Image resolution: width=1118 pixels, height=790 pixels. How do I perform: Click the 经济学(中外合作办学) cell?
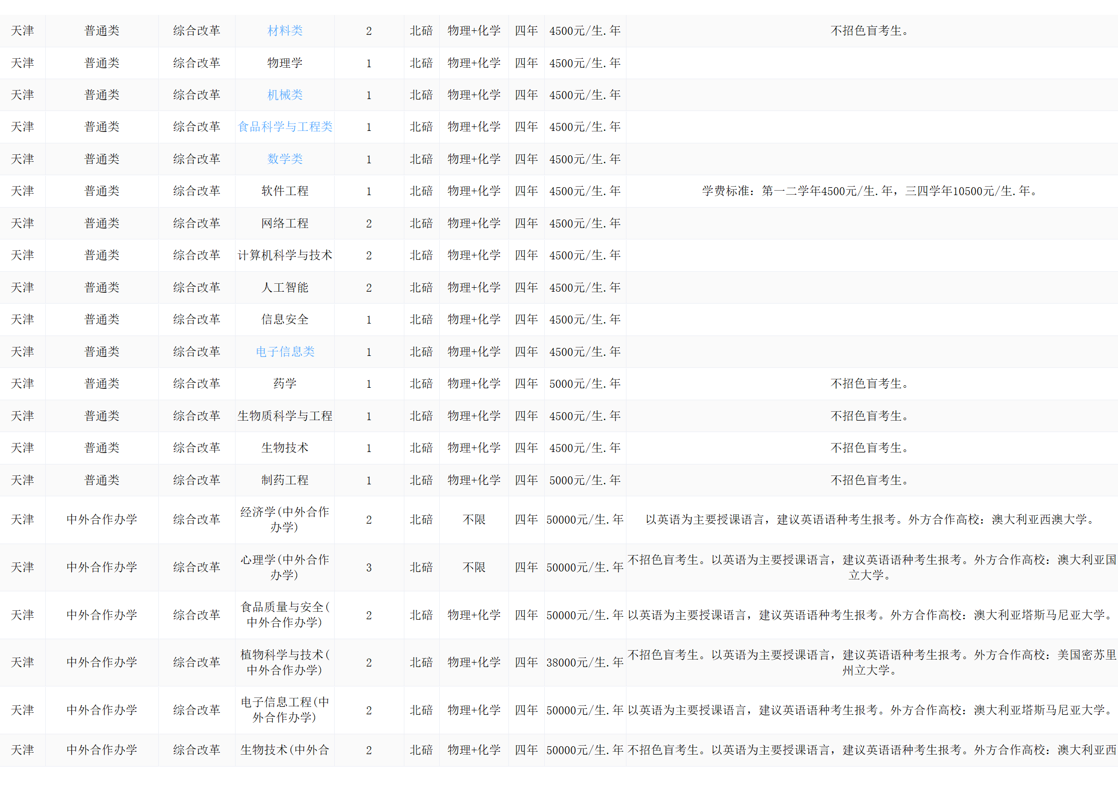click(x=285, y=520)
